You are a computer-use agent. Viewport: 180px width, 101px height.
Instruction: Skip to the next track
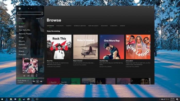41,81
